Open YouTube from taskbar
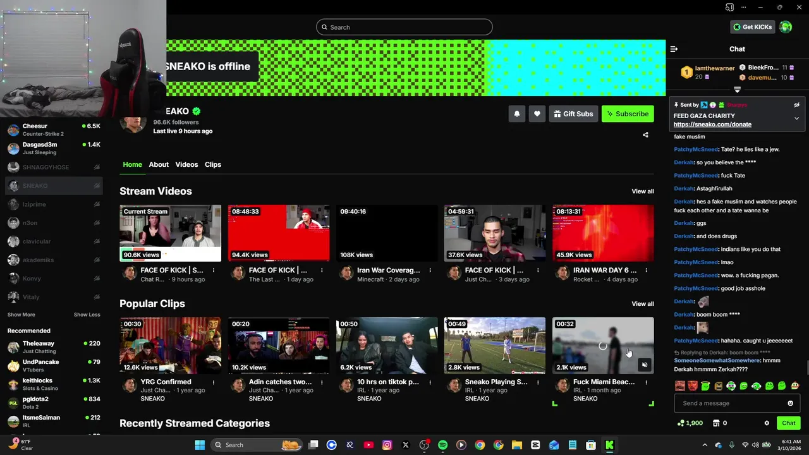The height and width of the screenshot is (455, 809). click(x=368, y=445)
